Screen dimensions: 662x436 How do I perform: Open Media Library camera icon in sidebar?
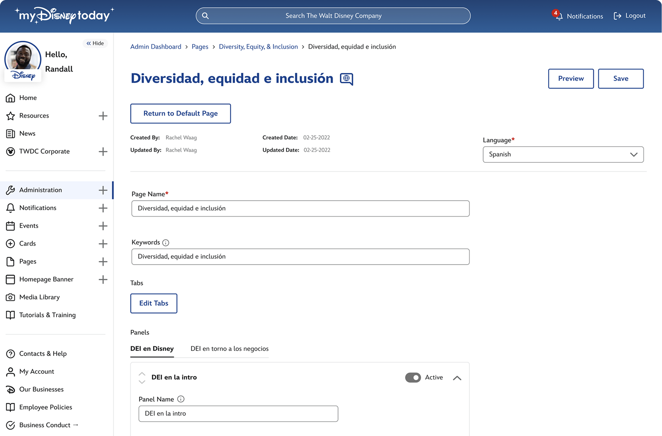(11, 297)
